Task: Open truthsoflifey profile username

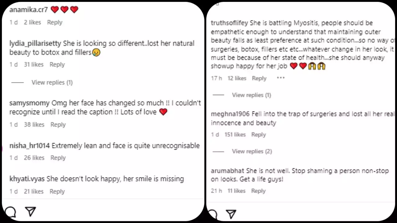Action: 230,23
